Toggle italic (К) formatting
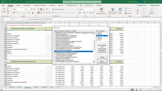 click(16, 13)
